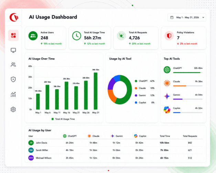
Task: Click John Davis total time 10h 06m
Action: pyautogui.click(x=164, y=143)
